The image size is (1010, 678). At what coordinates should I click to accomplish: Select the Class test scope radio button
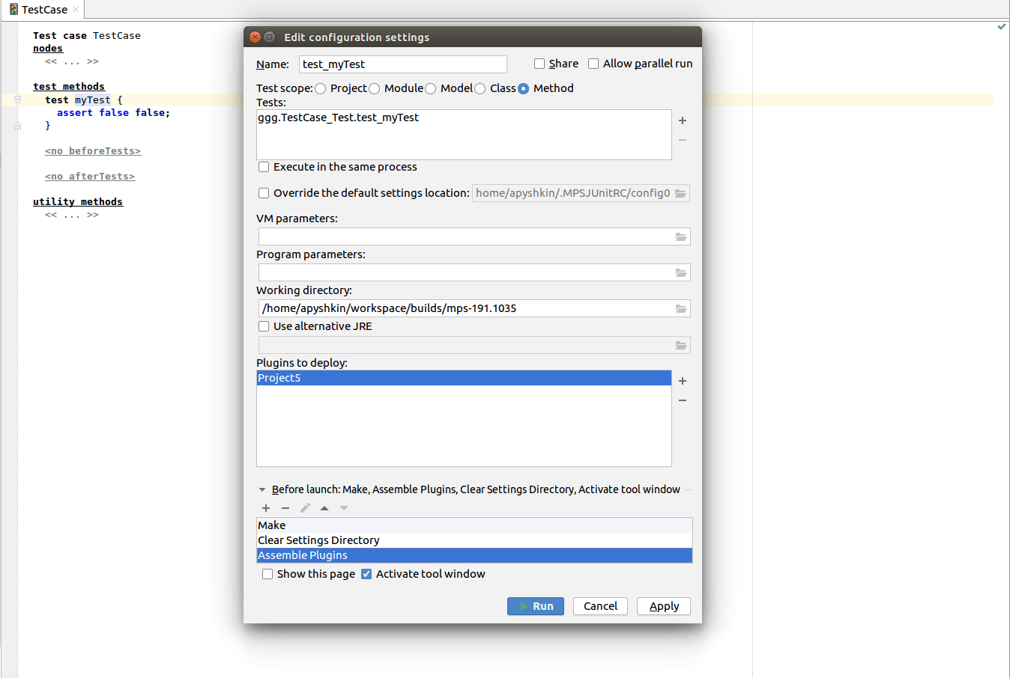pos(480,88)
